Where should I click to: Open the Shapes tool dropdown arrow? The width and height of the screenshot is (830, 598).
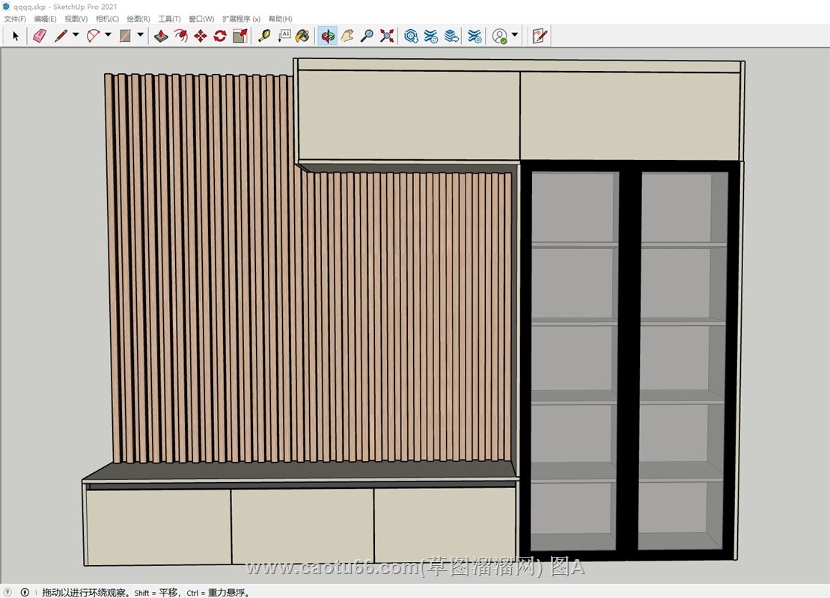tap(141, 35)
